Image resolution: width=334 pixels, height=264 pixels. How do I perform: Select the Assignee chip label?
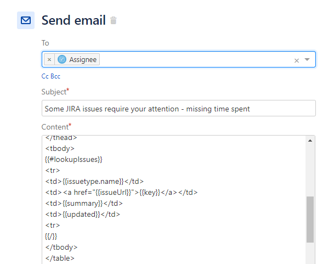(x=83, y=59)
